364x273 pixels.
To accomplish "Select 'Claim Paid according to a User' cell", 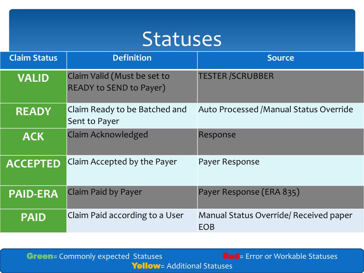I will (132, 221).
